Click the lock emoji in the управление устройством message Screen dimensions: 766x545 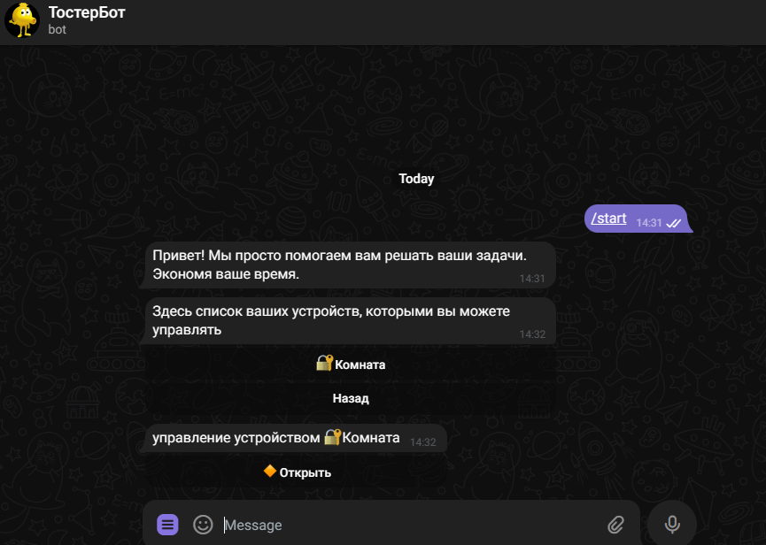[332, 437]
